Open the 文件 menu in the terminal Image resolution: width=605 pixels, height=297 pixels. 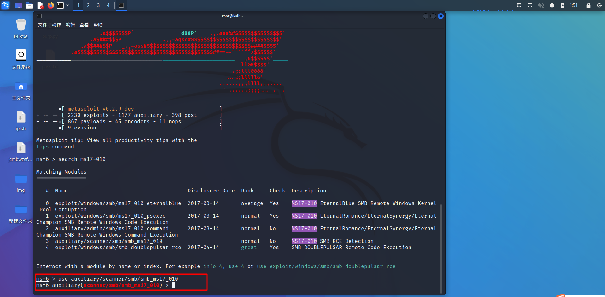click(x=43, y=25)
